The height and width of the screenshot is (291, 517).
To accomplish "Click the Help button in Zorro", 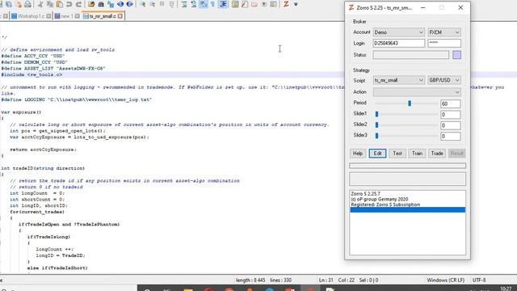I will point(358,154).
